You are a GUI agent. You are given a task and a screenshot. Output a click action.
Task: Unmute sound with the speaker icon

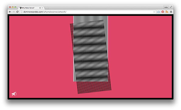point(14,94)
